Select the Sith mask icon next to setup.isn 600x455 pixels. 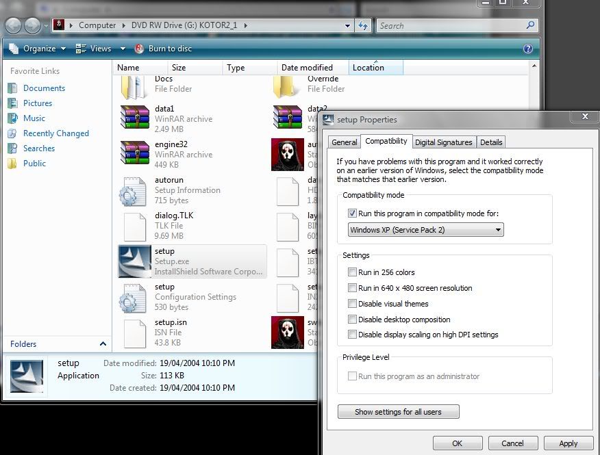click(288, 333)
